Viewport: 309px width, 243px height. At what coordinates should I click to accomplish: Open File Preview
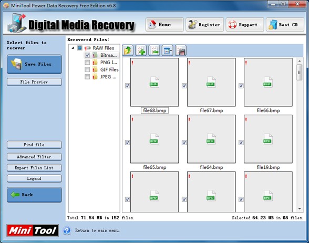(34, 82)
